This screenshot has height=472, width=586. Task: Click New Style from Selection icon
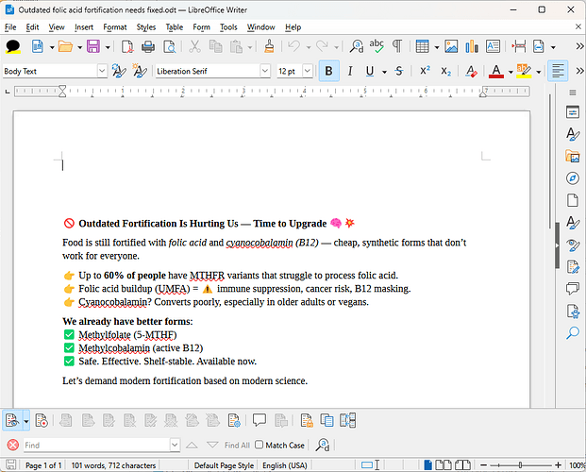tap(140, 71)
